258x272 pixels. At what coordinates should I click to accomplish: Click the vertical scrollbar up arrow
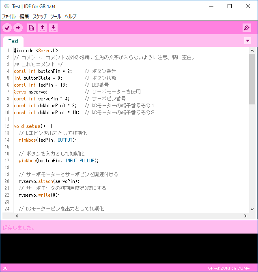tap(252, 51)
